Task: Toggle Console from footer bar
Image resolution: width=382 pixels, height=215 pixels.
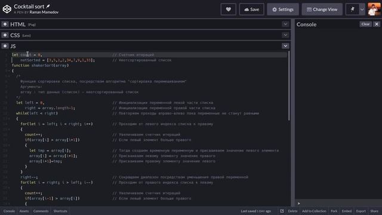Action: coord(9,211)
